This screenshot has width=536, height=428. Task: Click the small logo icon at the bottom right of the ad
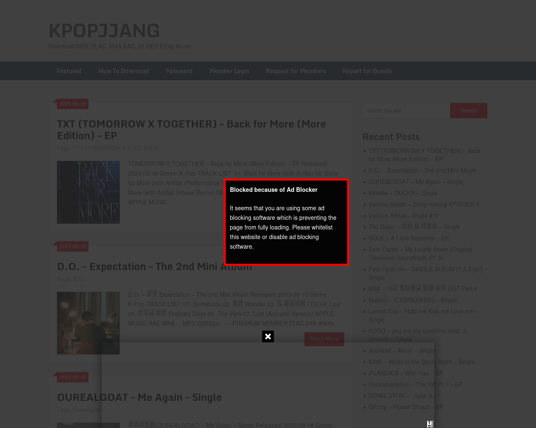(430, 424)
